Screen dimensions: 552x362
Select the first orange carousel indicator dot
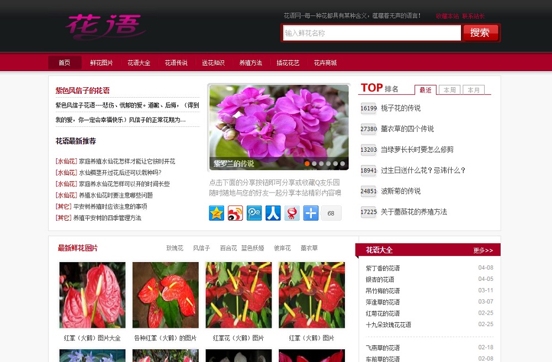click(307, 163)
